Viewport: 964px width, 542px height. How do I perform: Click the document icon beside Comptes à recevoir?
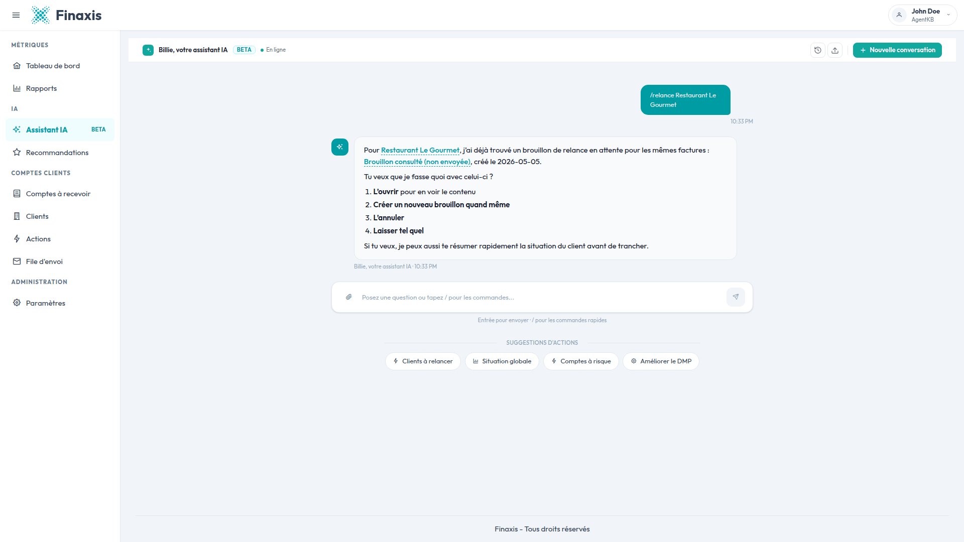click(17, 193)
